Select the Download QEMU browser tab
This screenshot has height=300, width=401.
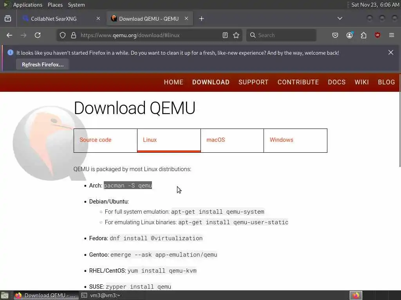pos(150,19)
